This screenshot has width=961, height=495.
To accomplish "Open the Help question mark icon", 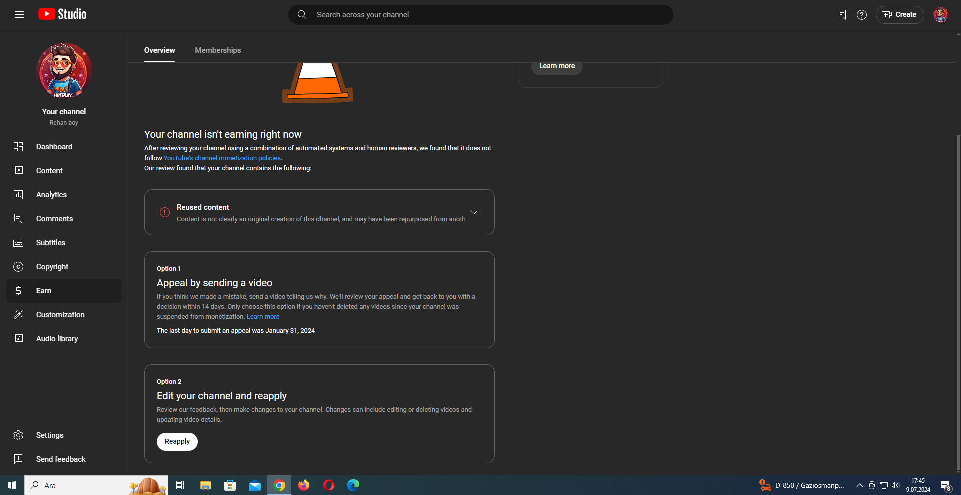I will coord(862,15).
